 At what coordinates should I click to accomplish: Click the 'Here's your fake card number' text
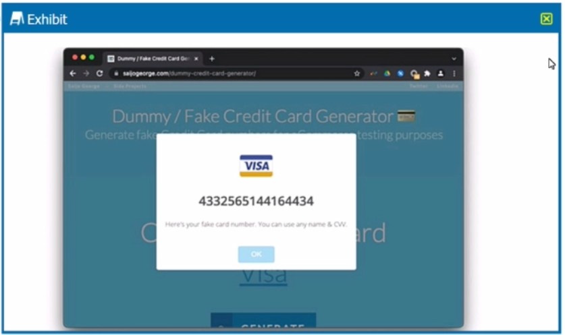tap(256, 224)
